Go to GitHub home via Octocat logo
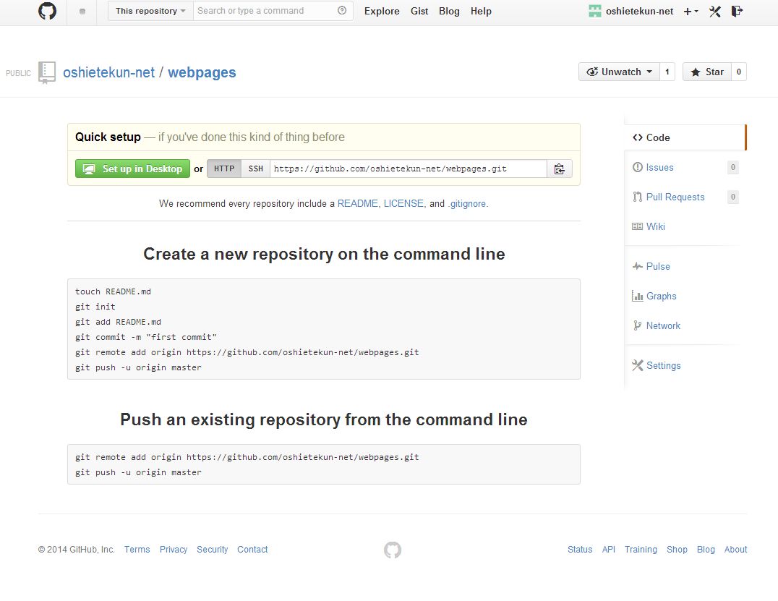 pyautogui.click(x=47, y=11)
